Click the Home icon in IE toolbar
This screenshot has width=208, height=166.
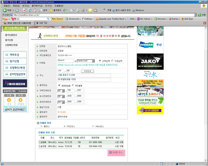pyautogui.click(x=34, y=10)
